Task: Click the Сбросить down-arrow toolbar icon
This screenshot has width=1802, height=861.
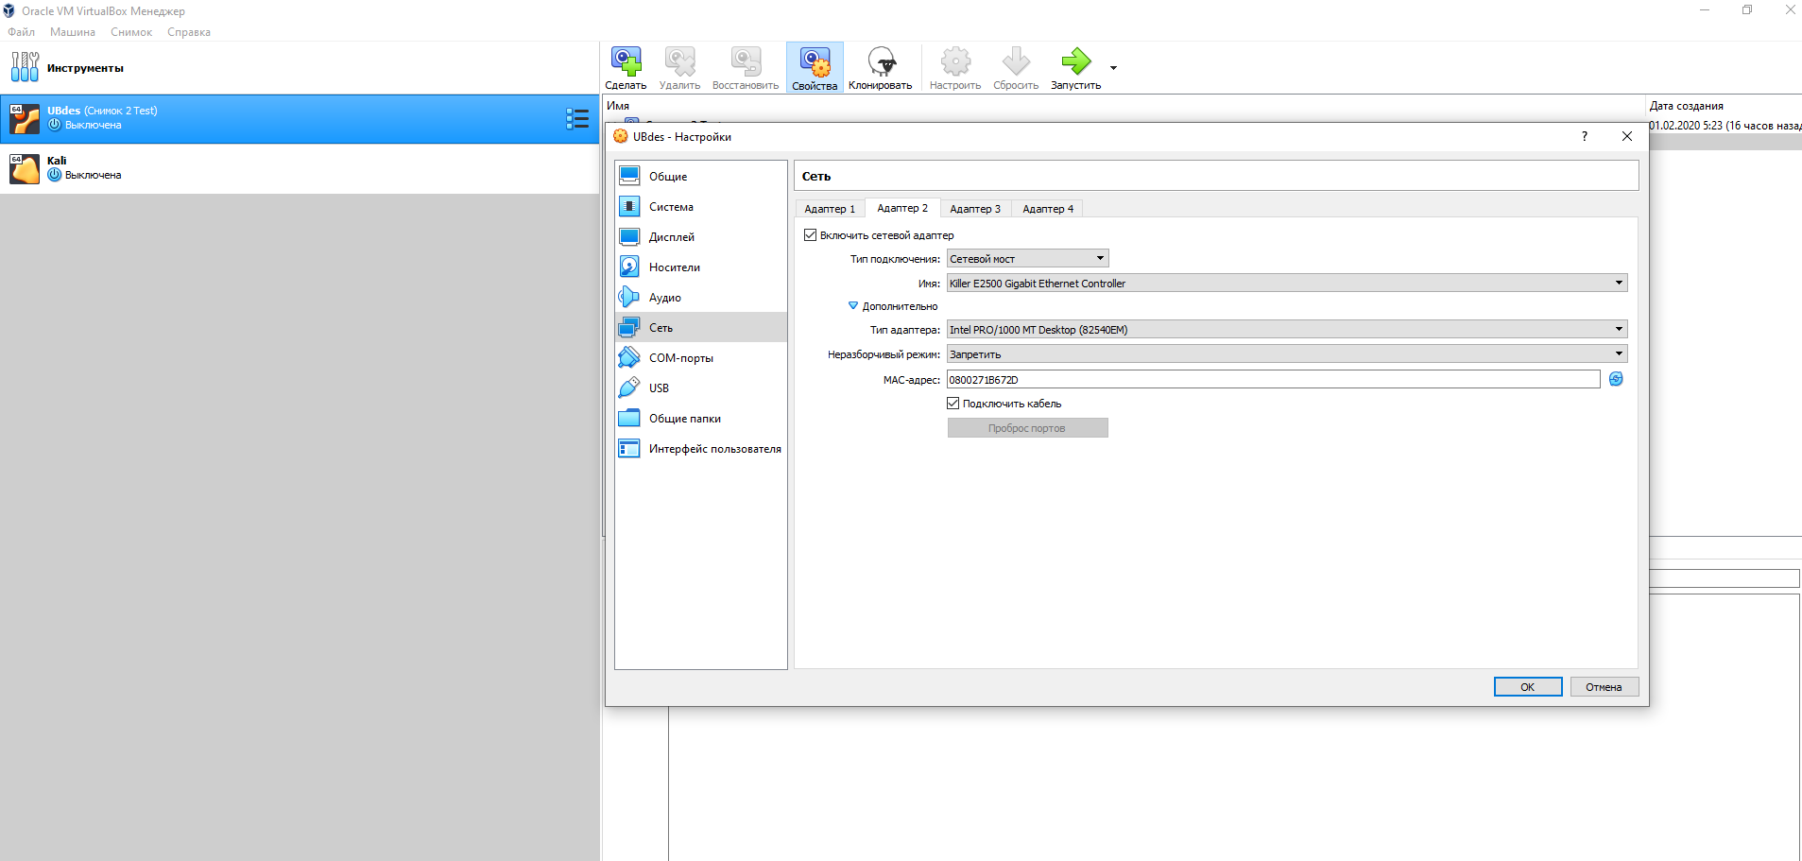Action: click(x=1016, y=61)
